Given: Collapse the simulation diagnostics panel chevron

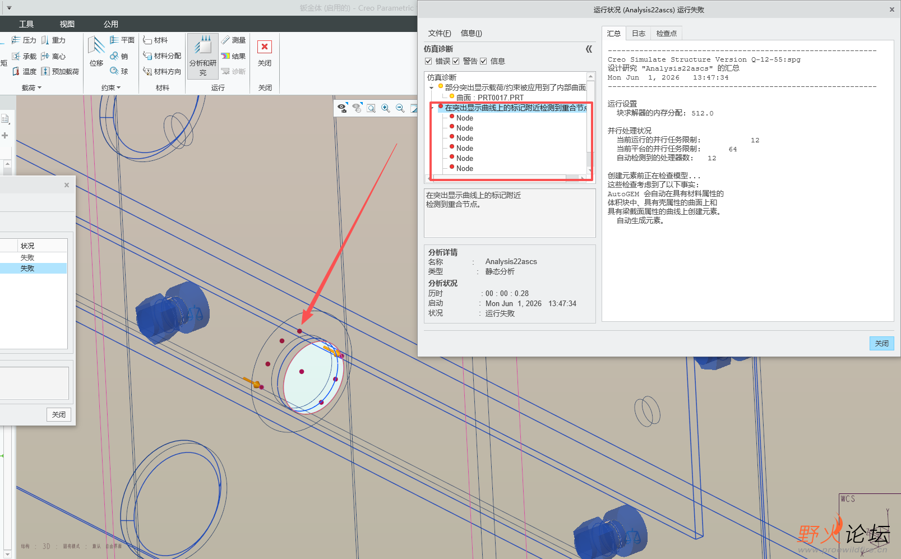Looking at the screenshot, I should click(589, 49).
